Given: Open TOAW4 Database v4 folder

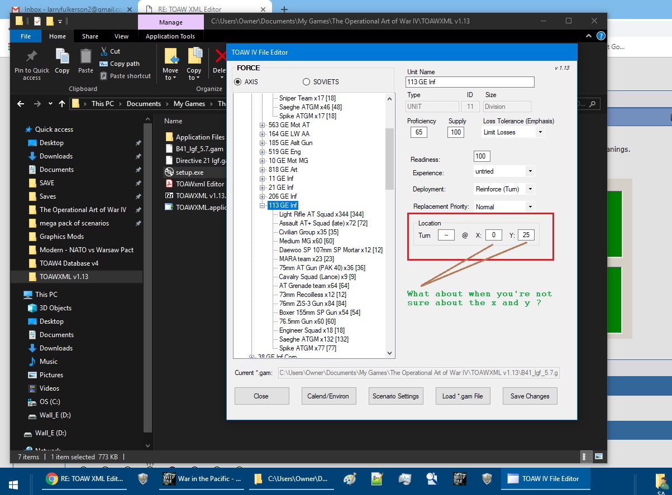Looking at the screenshot, I should click(69, 263).
